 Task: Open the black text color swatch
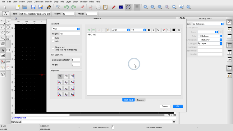tap(174, 30)
